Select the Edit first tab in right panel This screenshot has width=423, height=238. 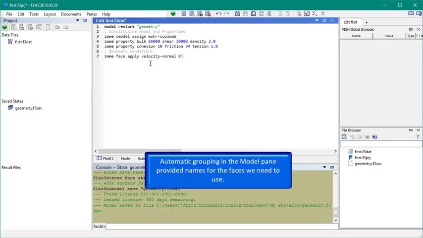tap(350, 22)
